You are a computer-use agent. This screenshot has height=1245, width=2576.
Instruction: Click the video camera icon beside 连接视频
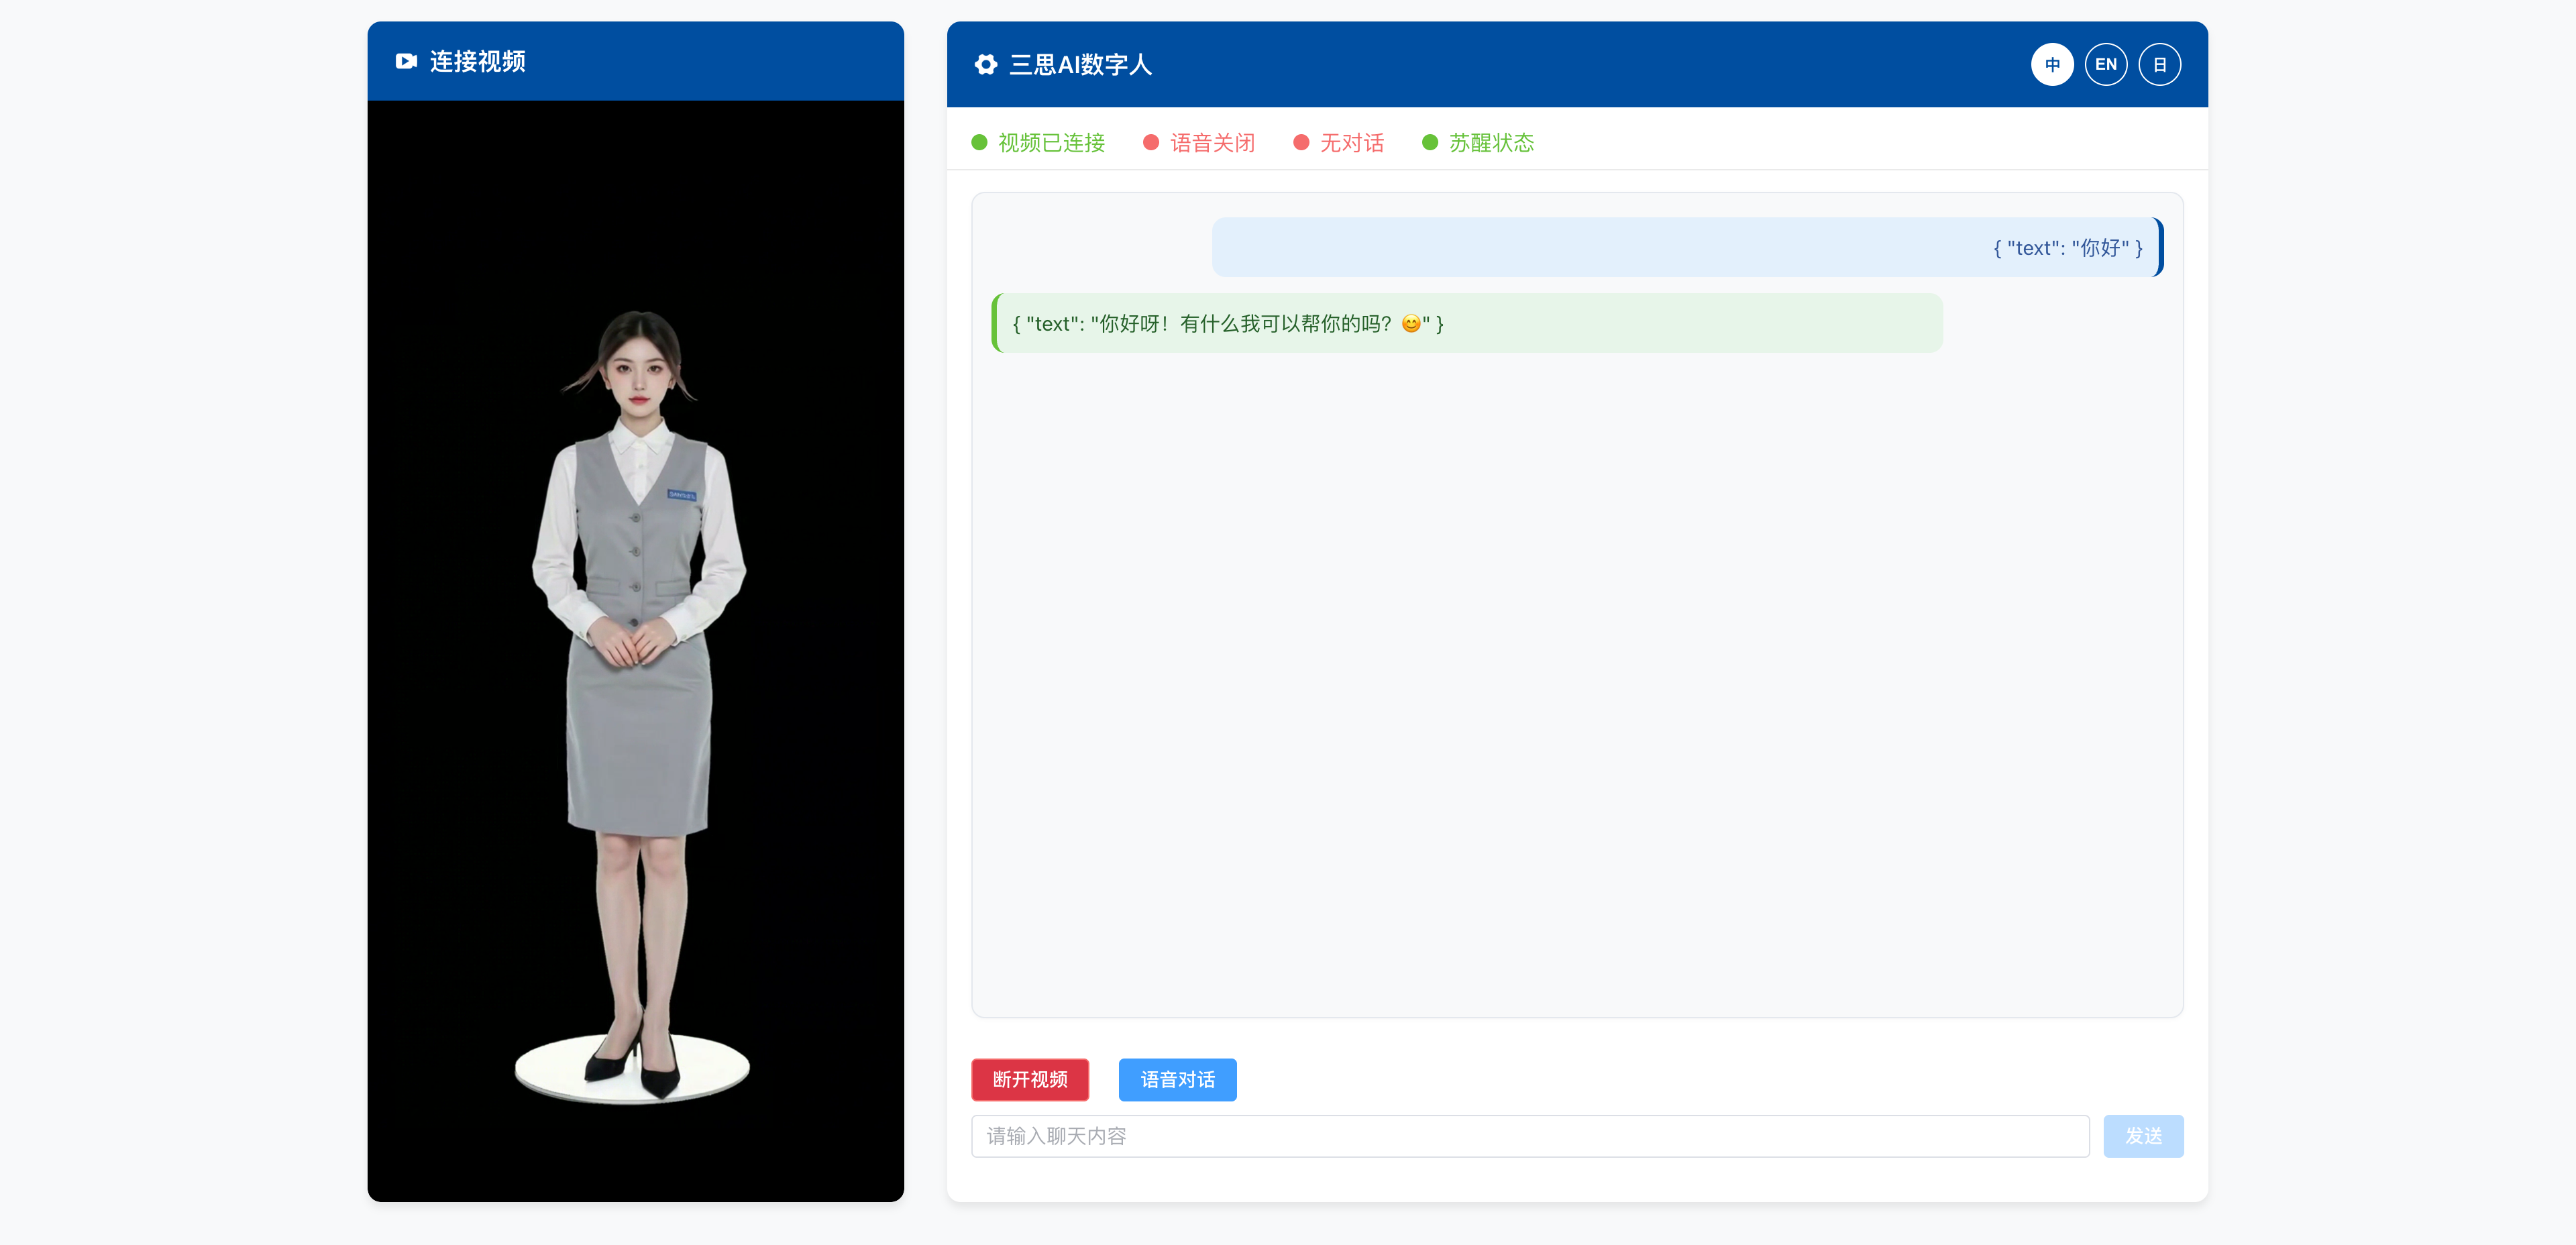405,61
